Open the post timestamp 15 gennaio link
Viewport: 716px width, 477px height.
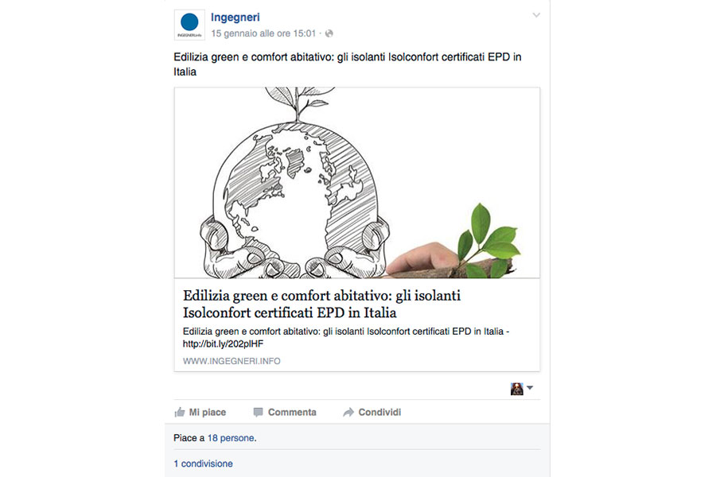263,33
